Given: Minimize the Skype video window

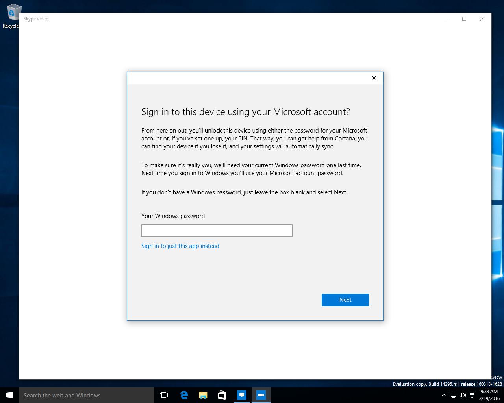Looking at the screenshot, I should click(446, 19).
